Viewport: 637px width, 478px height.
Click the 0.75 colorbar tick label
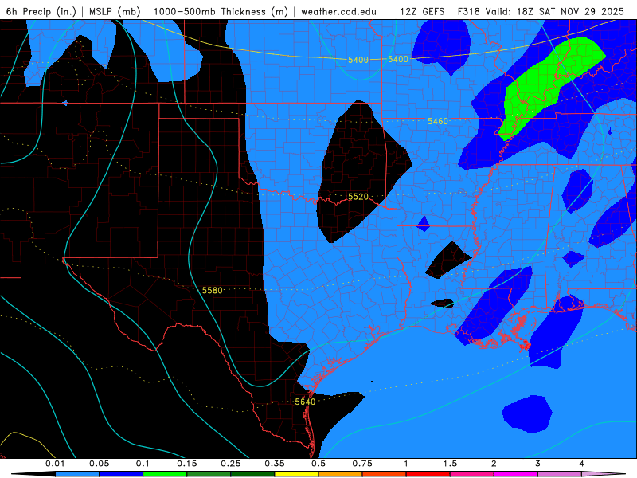[362, 464]
